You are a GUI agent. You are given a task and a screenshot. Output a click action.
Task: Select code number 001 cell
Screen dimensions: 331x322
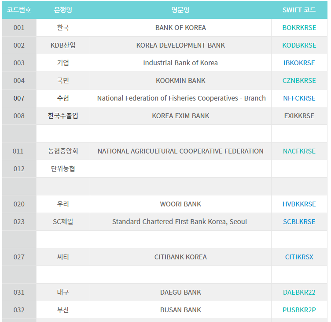[x=19, y=28]
